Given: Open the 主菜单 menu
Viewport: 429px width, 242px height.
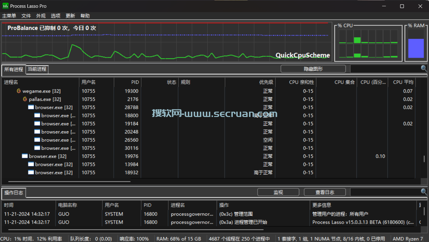Looking at the screenshot, I should coord(9,16).
